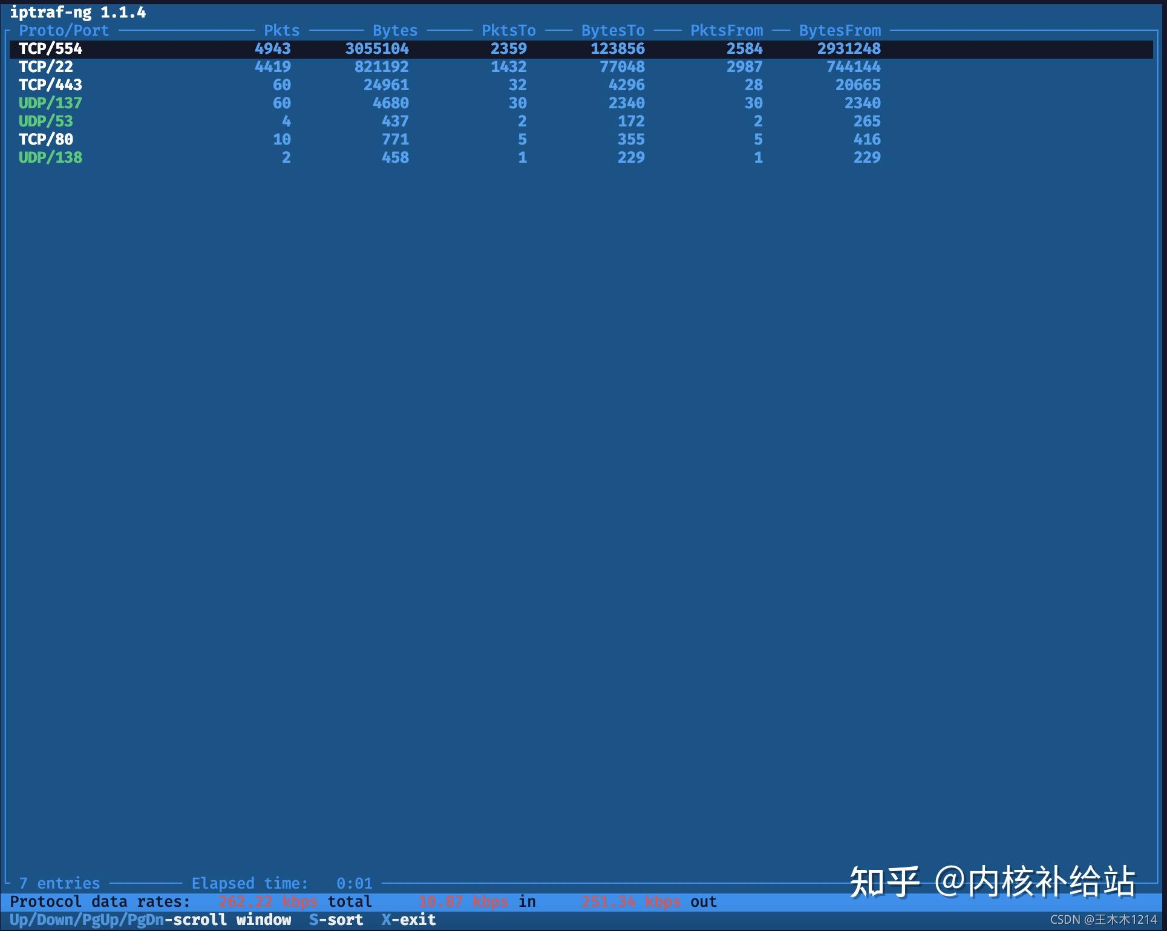This screenshot has height=931, width=1167.
Task: Select the TCP/80 protocol row
Action: 581,140
